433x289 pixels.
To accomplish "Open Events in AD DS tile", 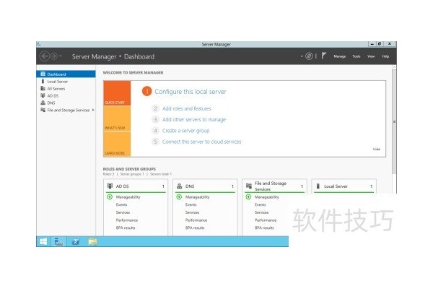I will point(121,205).
